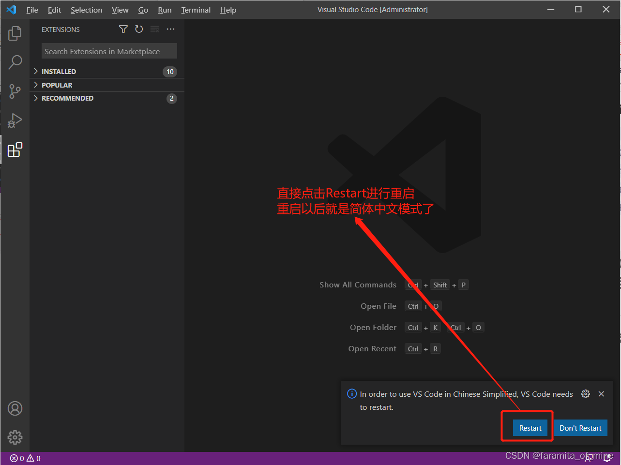Expand the POPULAR extensions section
The image size is (621, 465).
coord(107,85)
